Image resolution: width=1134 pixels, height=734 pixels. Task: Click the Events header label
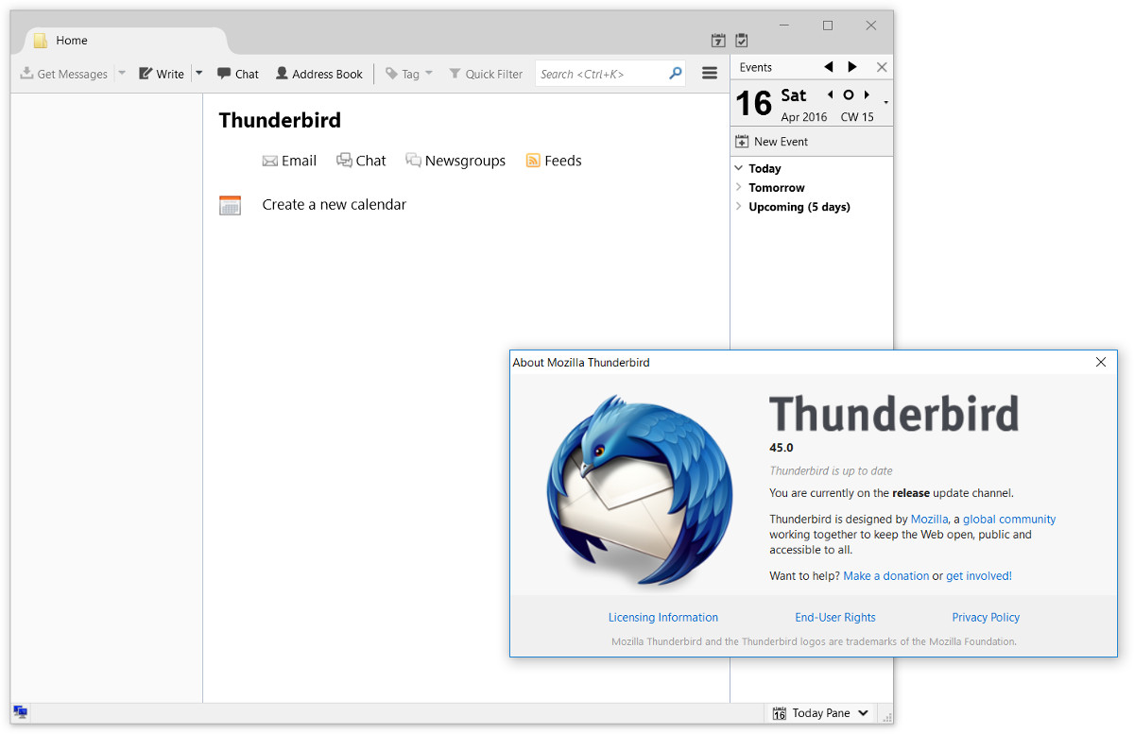point(756,67)
